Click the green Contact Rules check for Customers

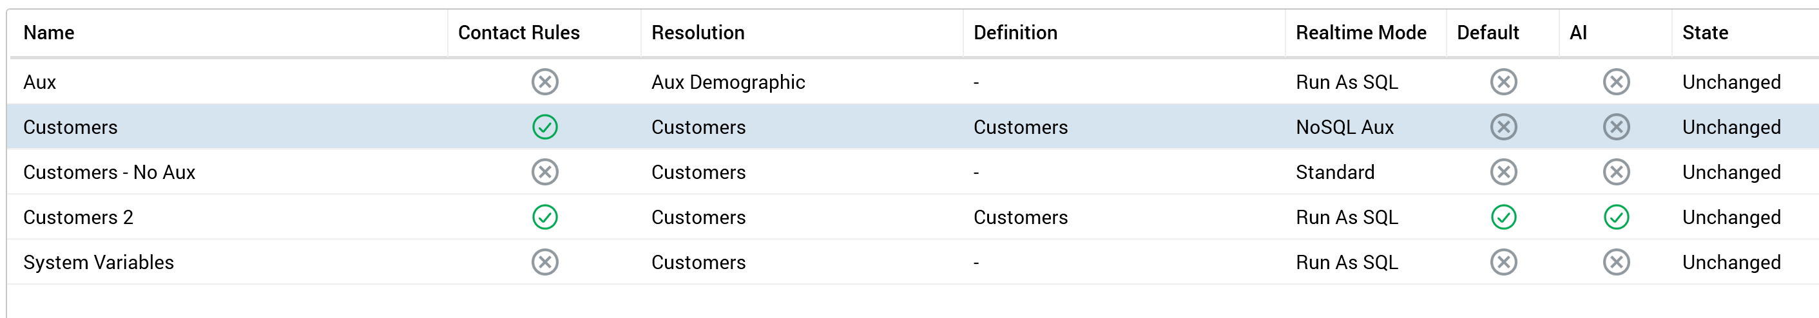tap(544, 127)
